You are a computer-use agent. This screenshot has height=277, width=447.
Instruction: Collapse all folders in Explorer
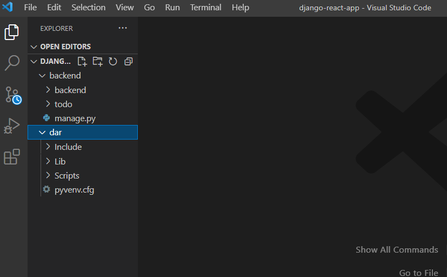(x=129, y=61)
